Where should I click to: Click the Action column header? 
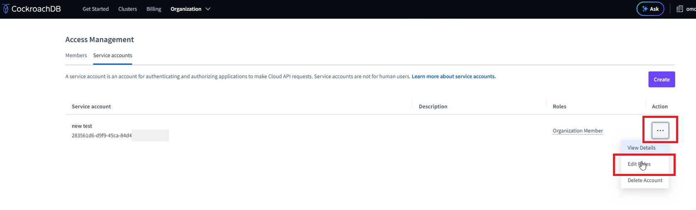(660, 106)
